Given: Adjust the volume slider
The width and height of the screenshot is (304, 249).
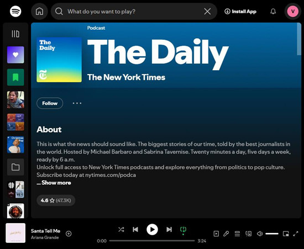Looking at the screenshot, I should coord(272,234).
